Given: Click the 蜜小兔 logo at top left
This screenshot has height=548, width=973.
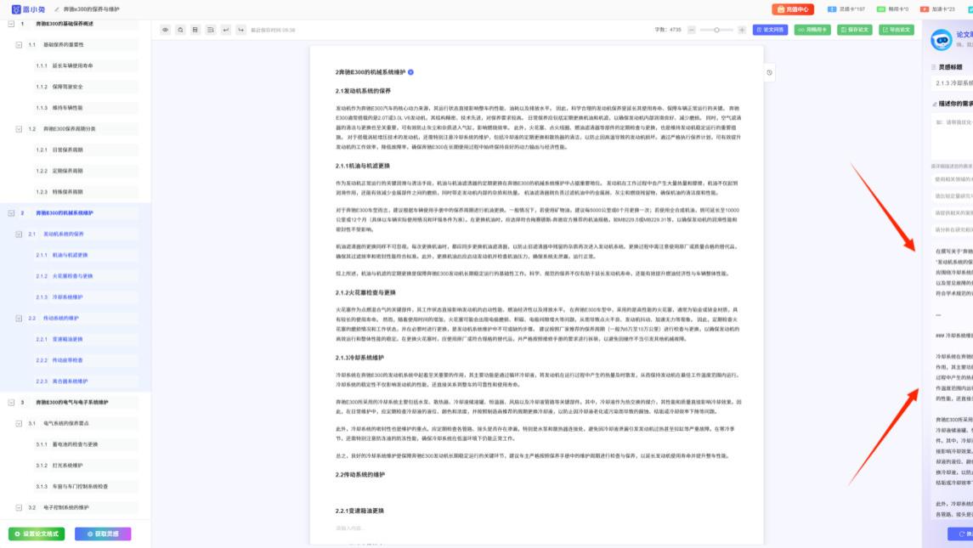Looking at the screenshot, I should pyautogui.click(x=19, y=8).
